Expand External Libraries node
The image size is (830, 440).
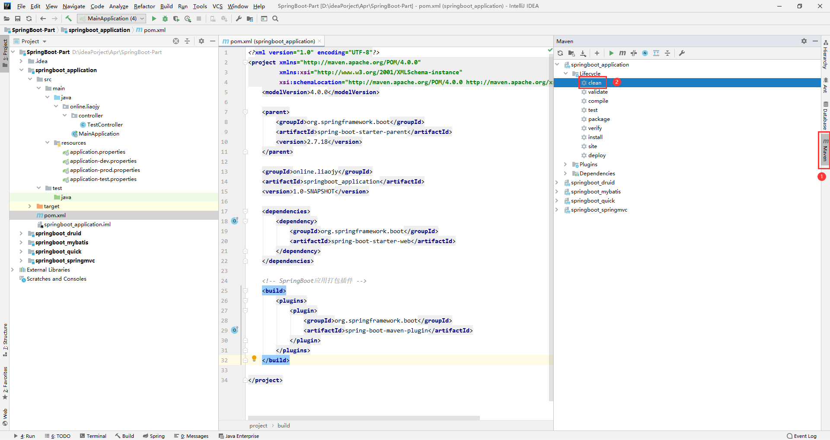click(13, 270)
